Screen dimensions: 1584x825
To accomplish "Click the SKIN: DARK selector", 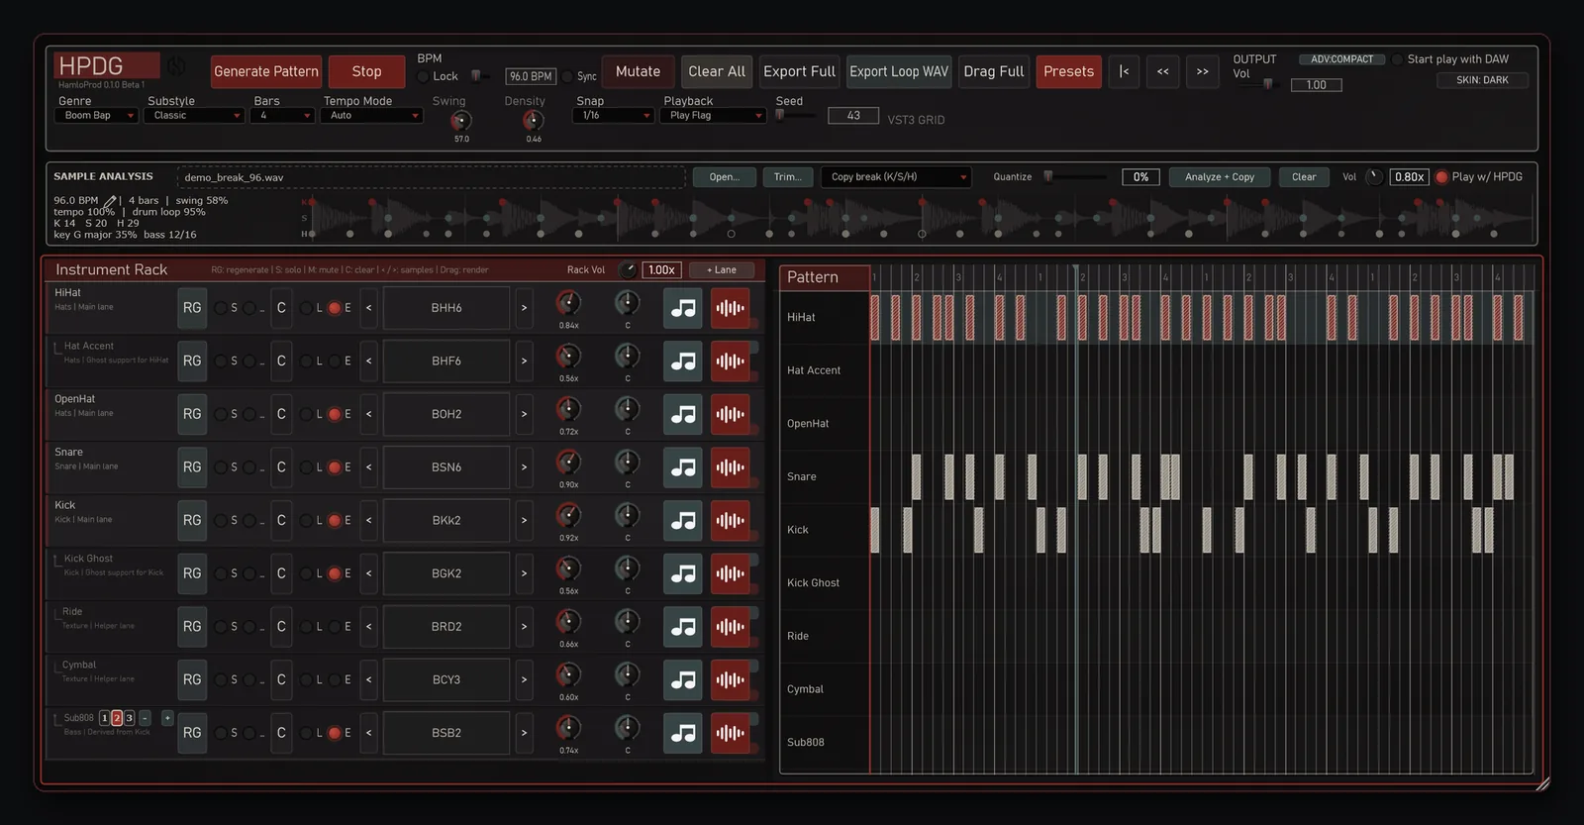I will click(1482, 80).
